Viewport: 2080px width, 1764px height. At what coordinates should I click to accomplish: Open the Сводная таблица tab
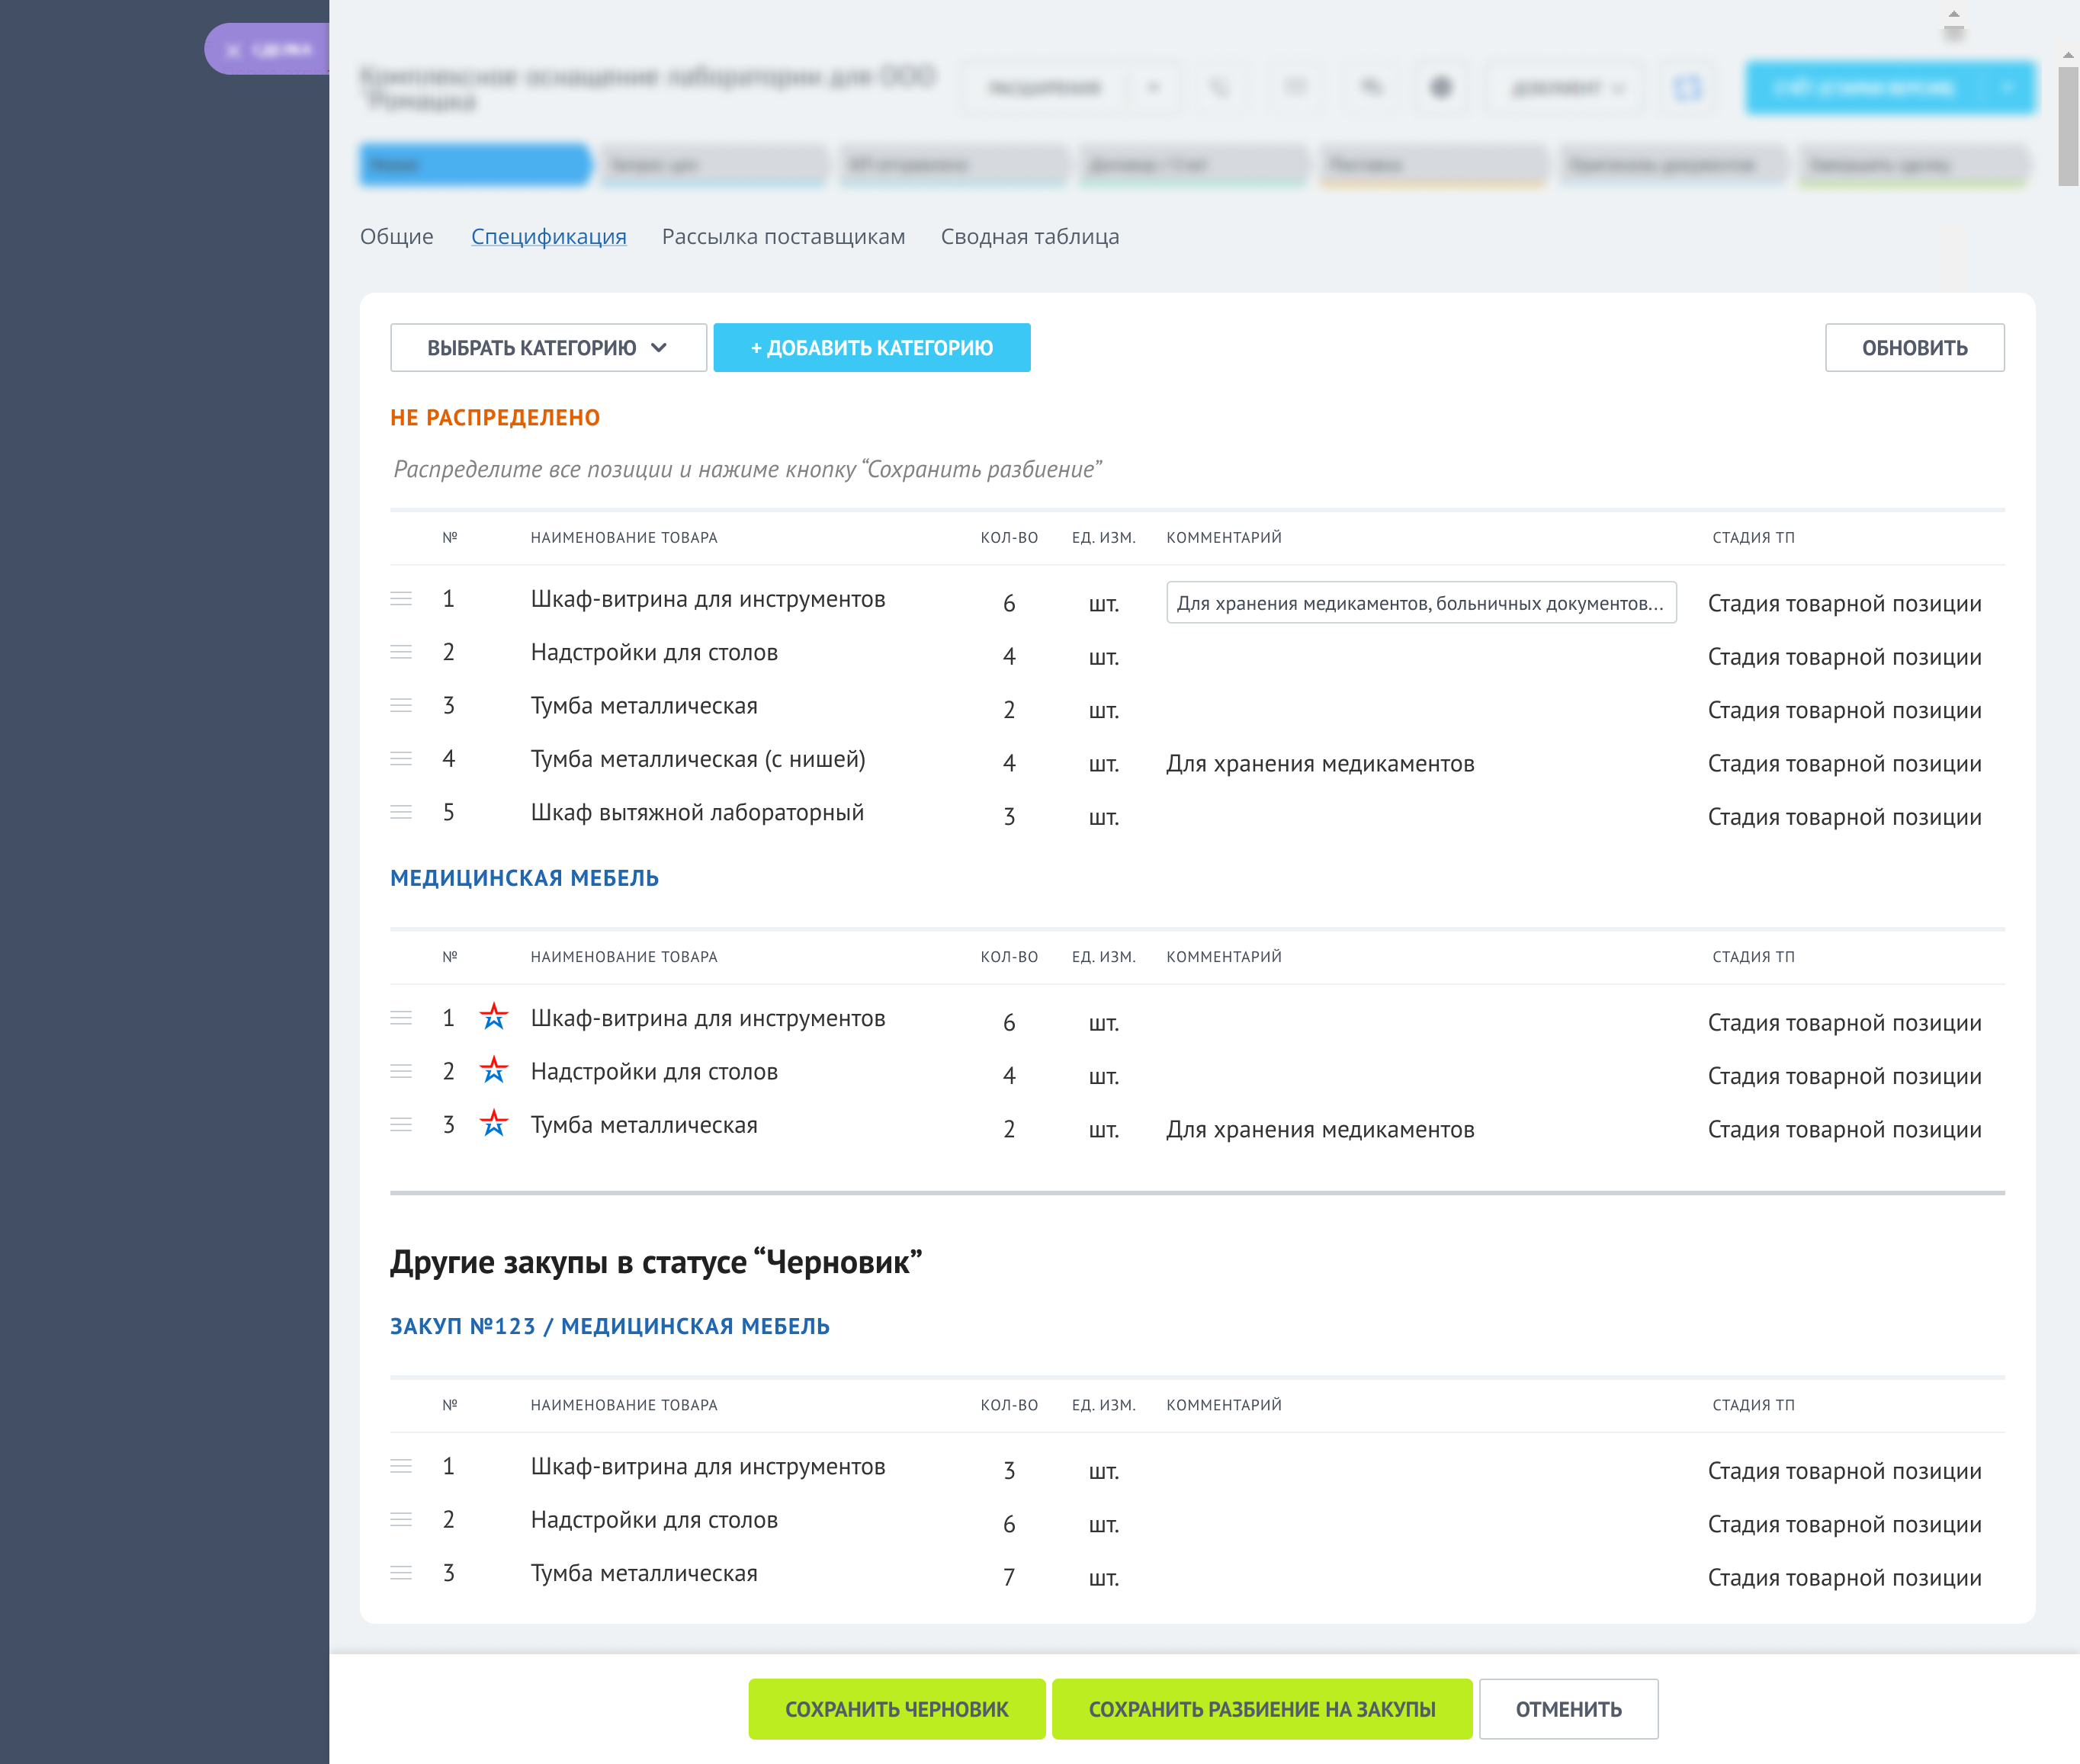pos(1029,237)
